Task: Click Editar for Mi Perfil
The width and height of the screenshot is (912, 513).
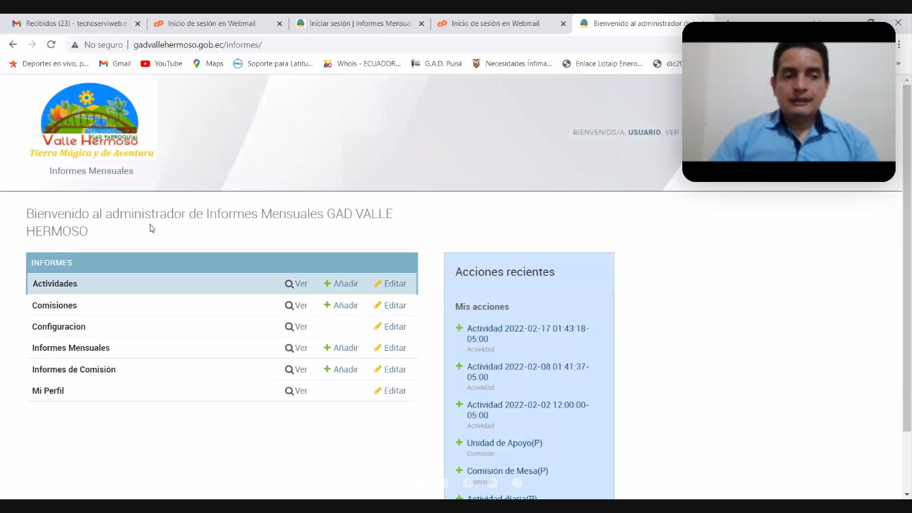Action: (390, 391)
